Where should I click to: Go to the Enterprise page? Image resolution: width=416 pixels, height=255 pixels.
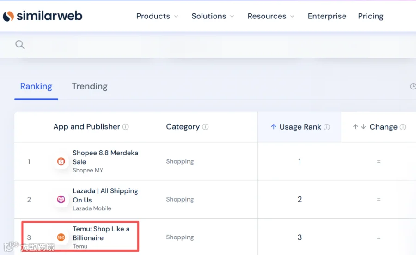click(x=327, y=16)
